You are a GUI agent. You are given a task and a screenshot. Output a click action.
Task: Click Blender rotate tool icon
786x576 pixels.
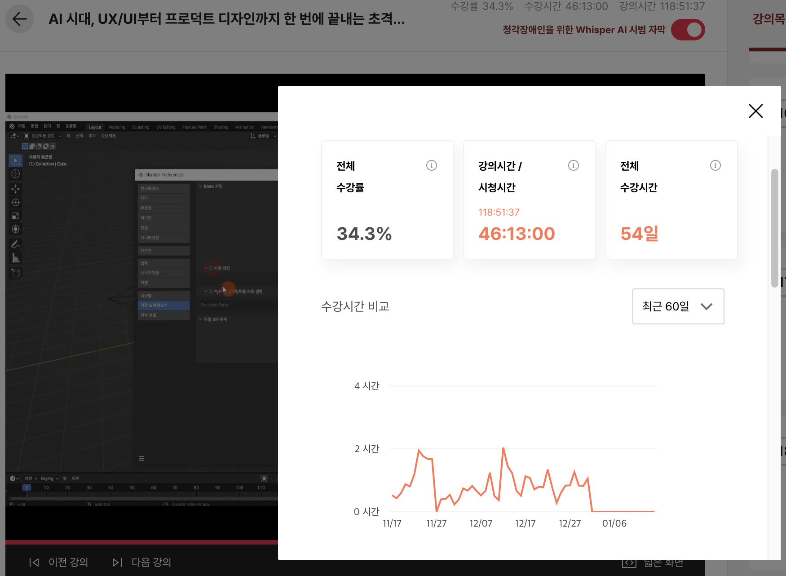pos(15,202)
